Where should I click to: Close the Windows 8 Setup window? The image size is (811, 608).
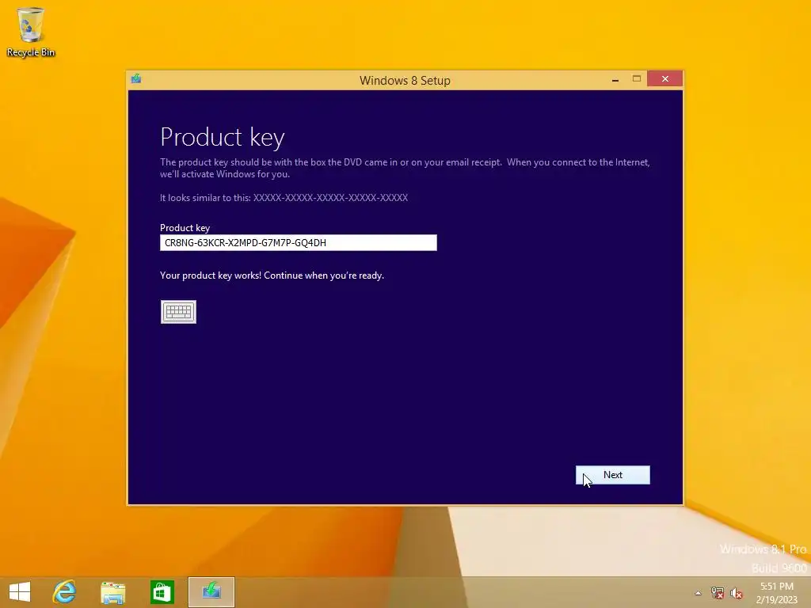pos(665,78)
